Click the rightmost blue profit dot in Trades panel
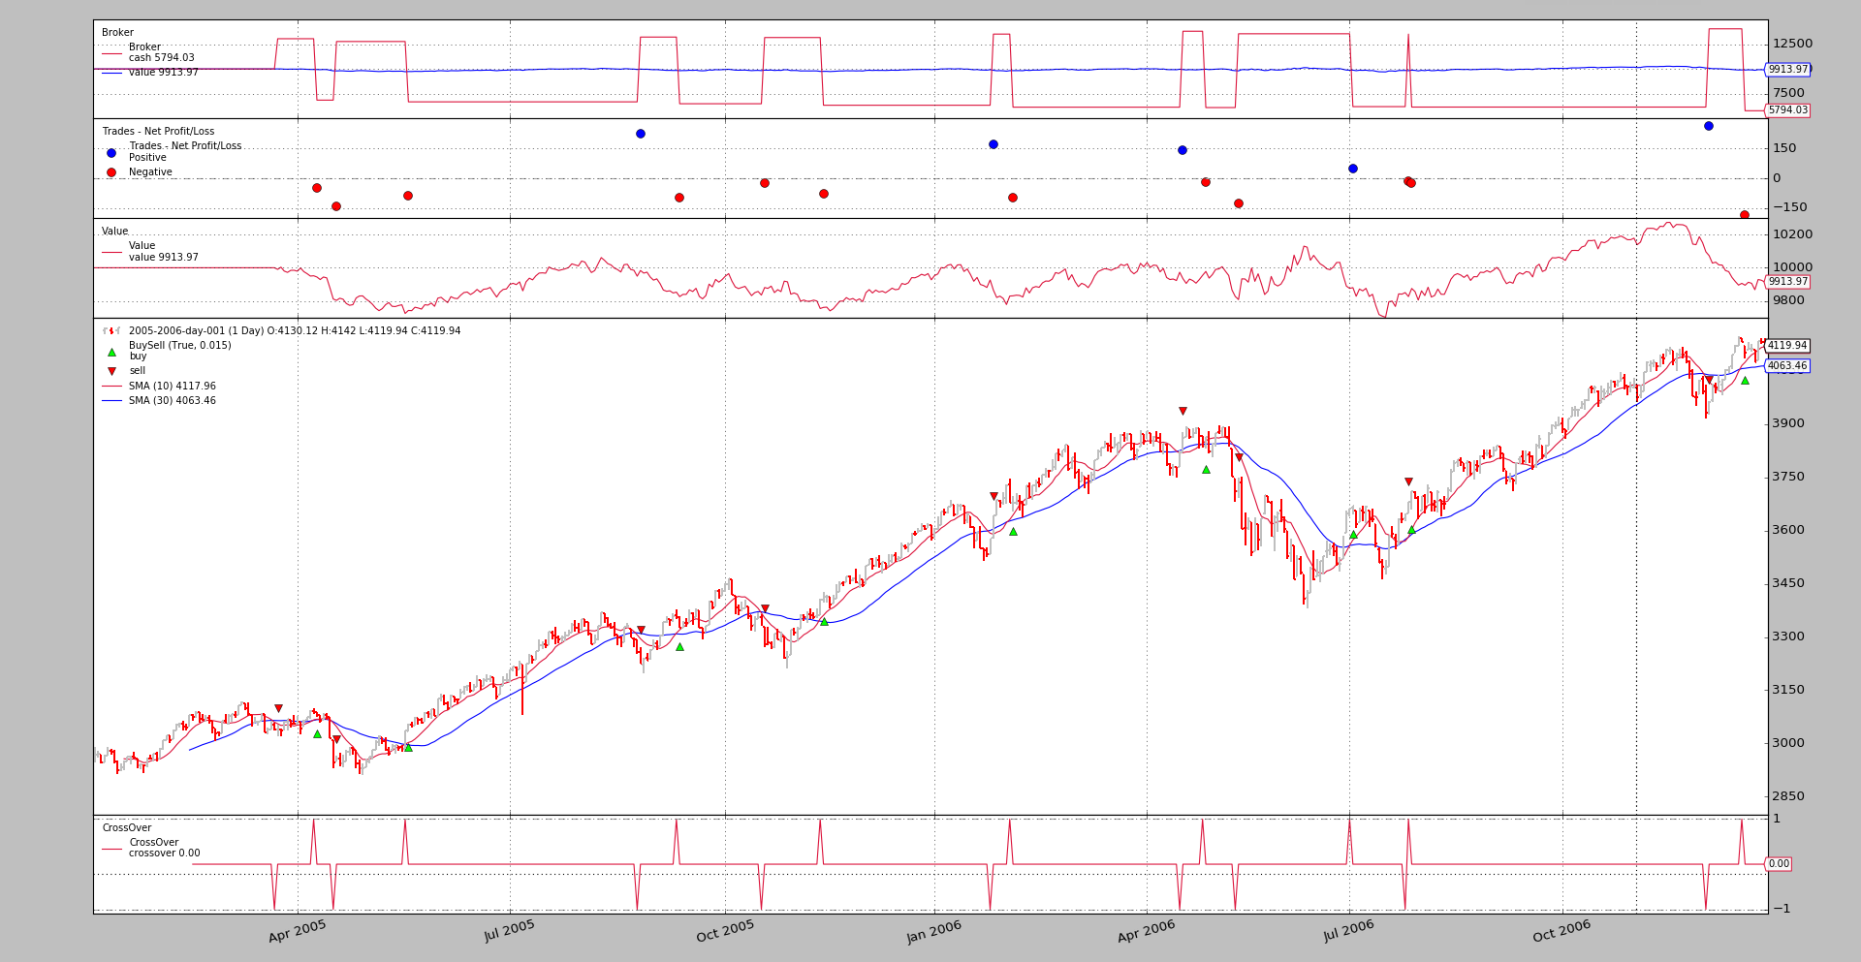 pyautogui.click(x=1708, y=126)
